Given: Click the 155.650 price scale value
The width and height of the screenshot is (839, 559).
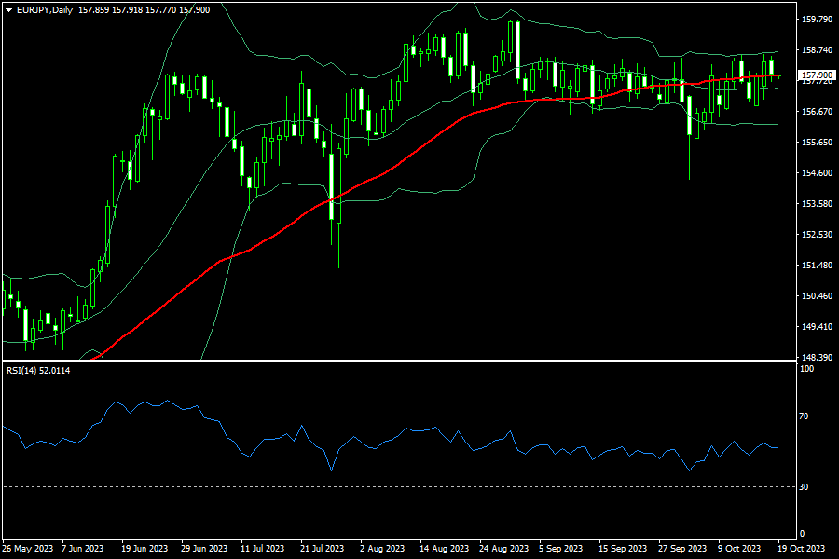Looking at the screenshot, I should [x=817, y=142].
